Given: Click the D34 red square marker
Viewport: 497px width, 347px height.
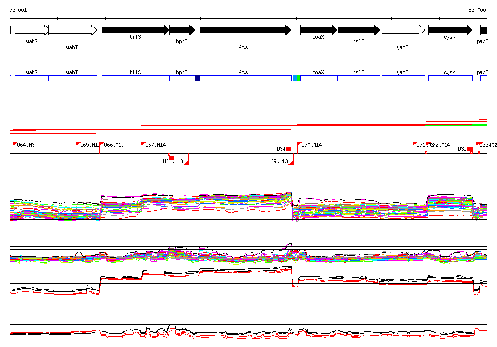Looking at the screenshot, I should pyautogui.click(x=289, y=149).
